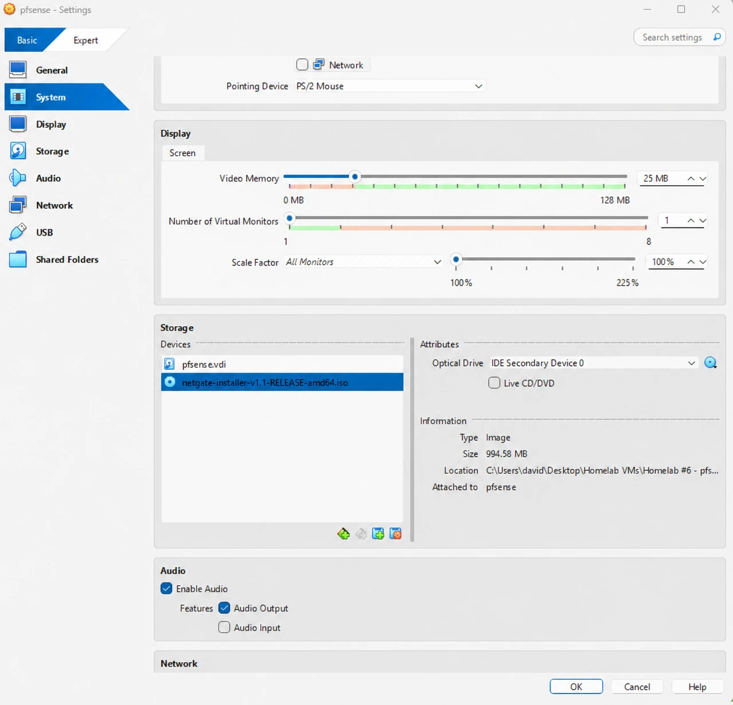The width and height of the screenshot is (733, 705).
Task: Select the pfsense.vdi device row
Action: pos(282,364)
